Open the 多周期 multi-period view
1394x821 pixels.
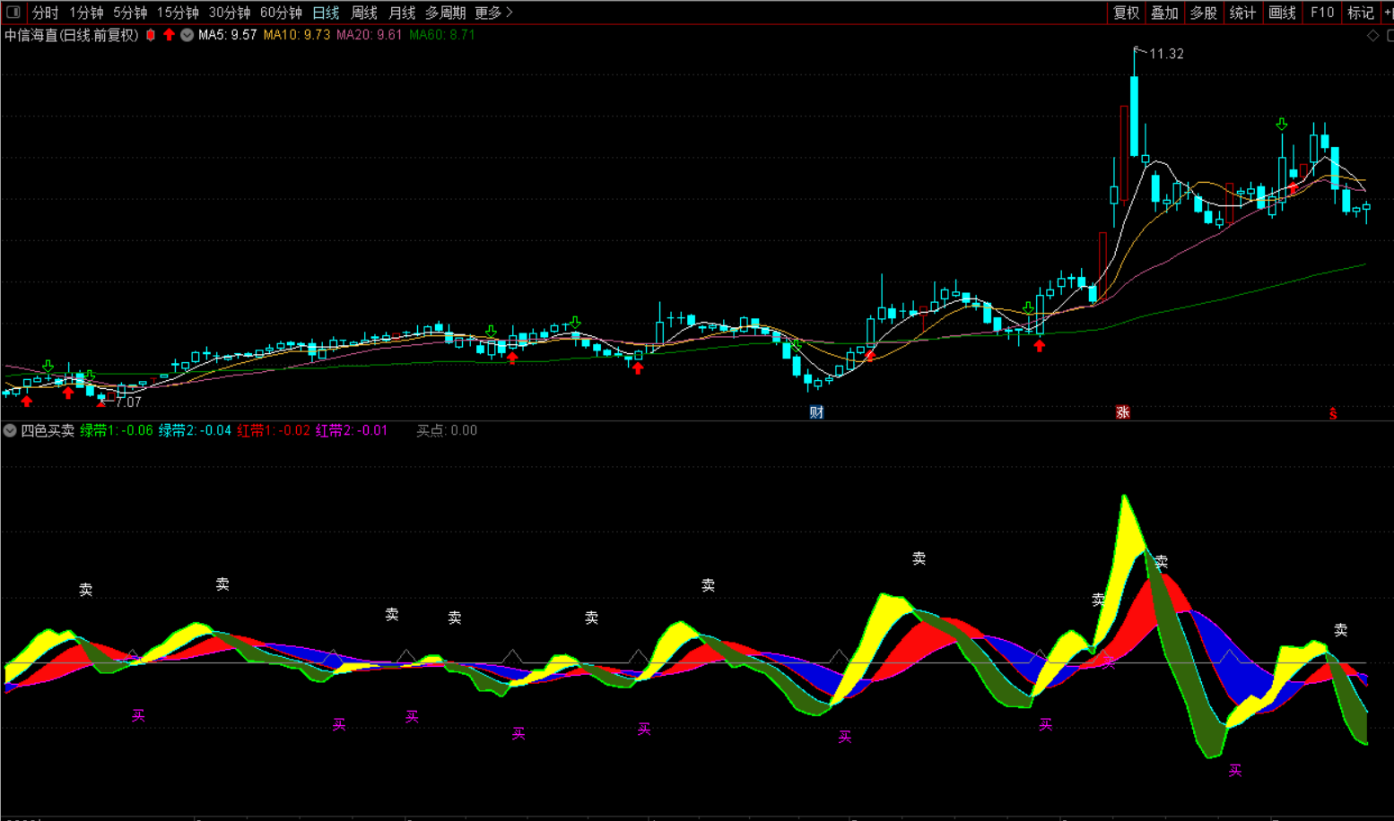pyautogui.click(x=445, y=13)
